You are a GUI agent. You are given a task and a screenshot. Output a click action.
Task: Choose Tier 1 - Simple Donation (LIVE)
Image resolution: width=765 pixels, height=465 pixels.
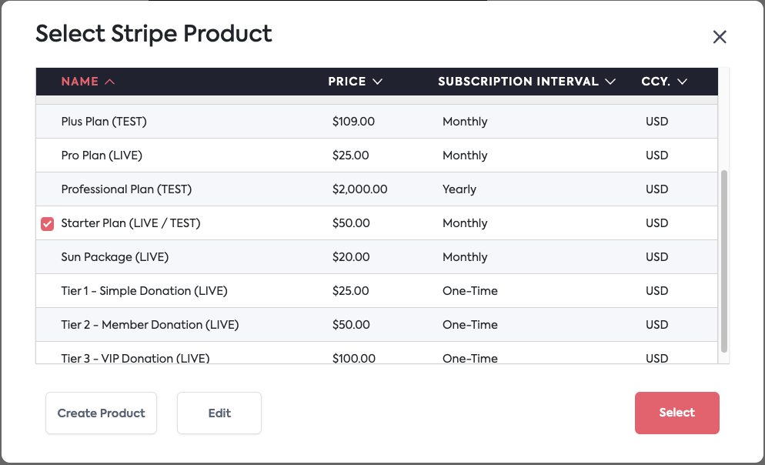144,291
